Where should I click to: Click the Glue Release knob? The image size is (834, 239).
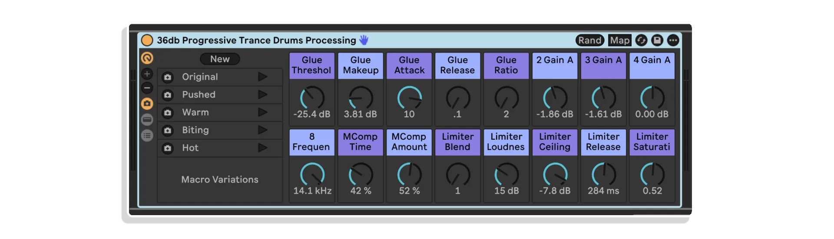[458, 98]
